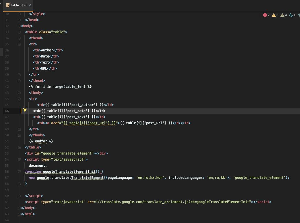Image resolution: width=300 pixels, height=223 pixels.
Task: Click the weak warnings indicator showing 4
Action: (x=284, y=15)
